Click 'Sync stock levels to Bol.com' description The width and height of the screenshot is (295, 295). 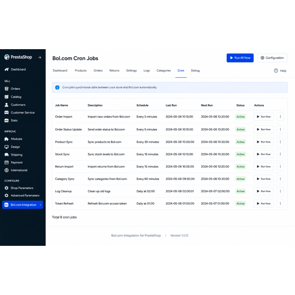[106, 154]
